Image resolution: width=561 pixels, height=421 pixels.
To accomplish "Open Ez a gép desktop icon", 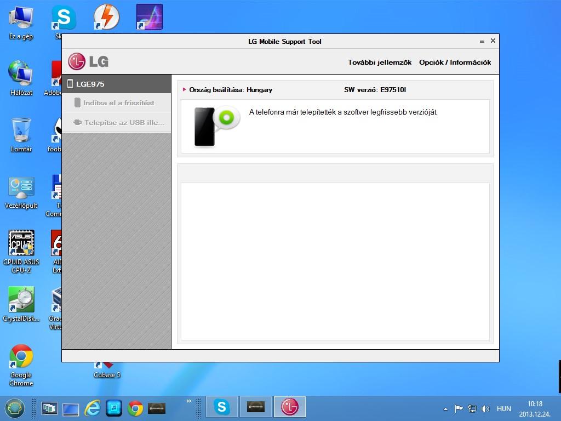I will (x=21, y=23).
